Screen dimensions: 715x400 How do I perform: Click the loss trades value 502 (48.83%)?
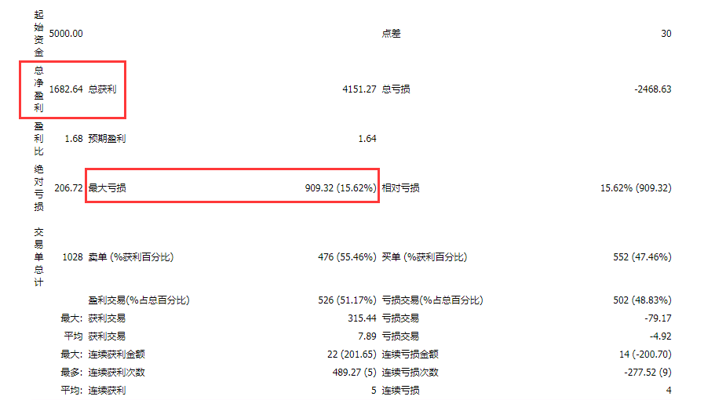tap(642, 300)
